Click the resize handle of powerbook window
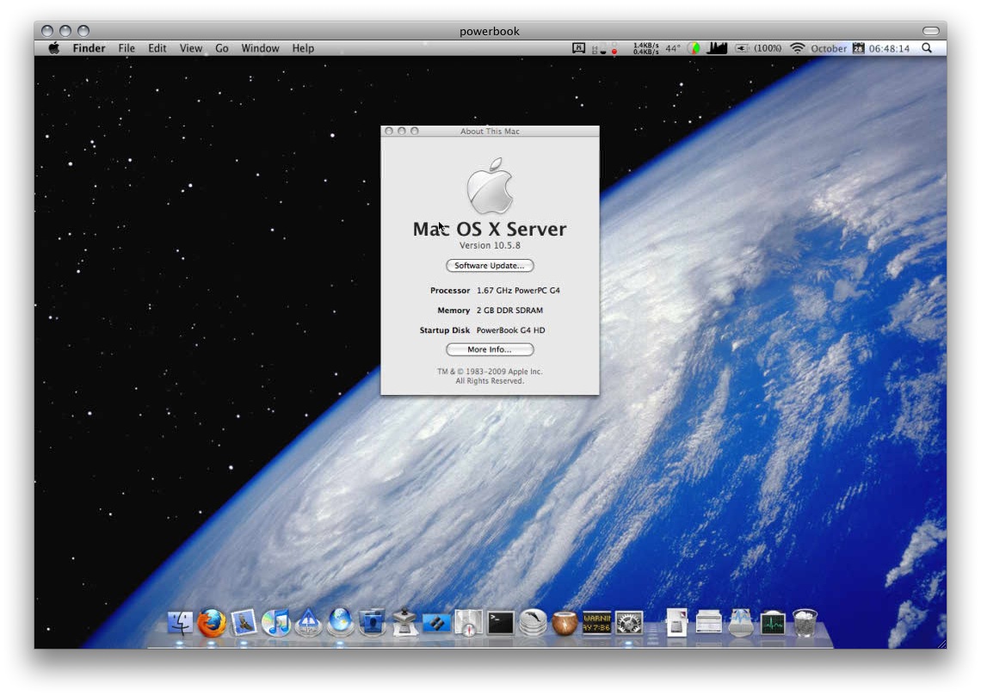 tap(941, 644)
